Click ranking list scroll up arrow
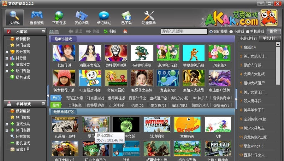 pyautogui.click(x=278, y=44)
